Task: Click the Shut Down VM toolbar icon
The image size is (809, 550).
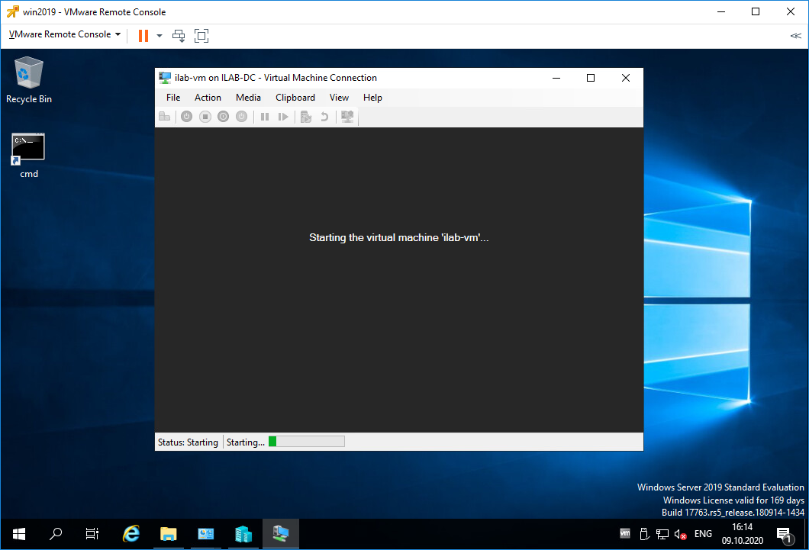Action: click(x=224, y=117)
